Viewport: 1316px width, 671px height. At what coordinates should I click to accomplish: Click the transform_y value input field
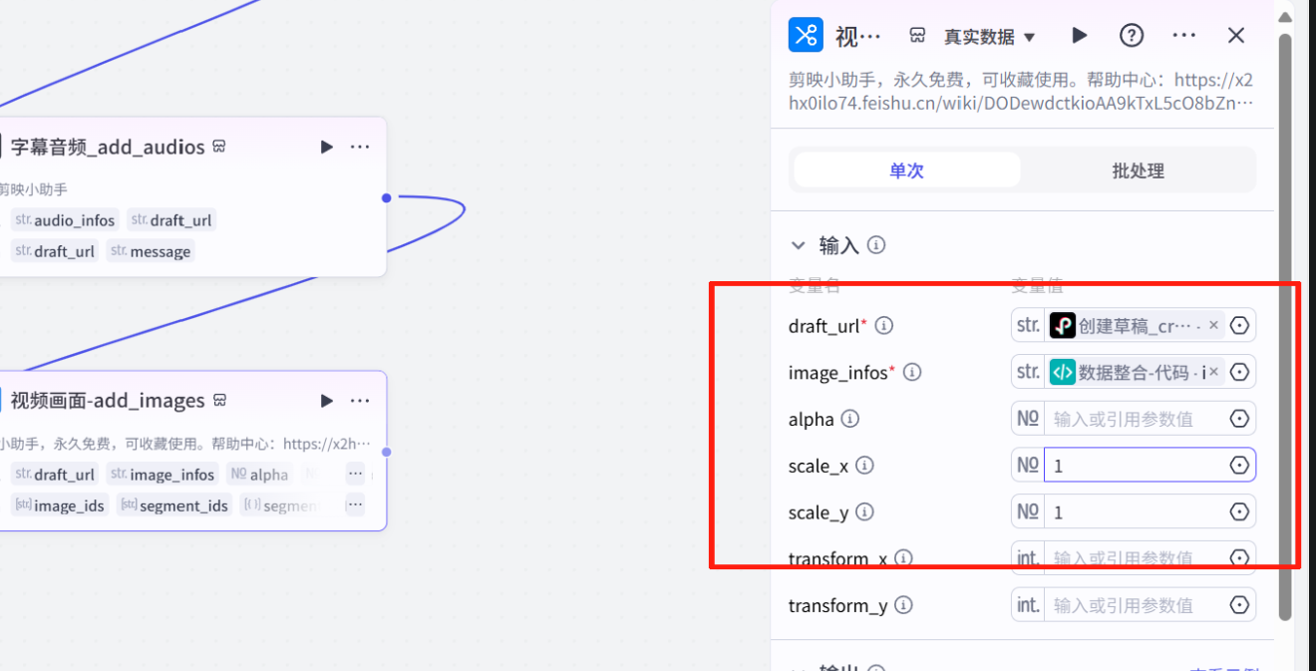tap(1135, 605)
